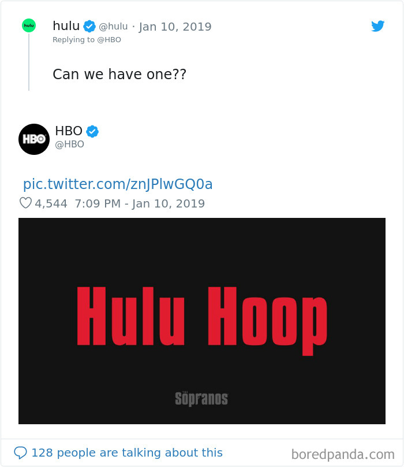Click hulu's blue verified badge

pyautogui.click(x=89, y=26)
